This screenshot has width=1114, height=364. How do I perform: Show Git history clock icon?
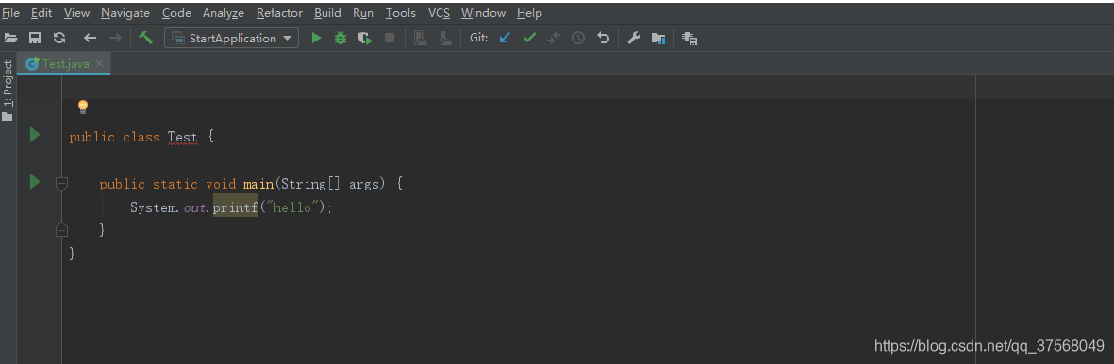(x=578, y=39)
